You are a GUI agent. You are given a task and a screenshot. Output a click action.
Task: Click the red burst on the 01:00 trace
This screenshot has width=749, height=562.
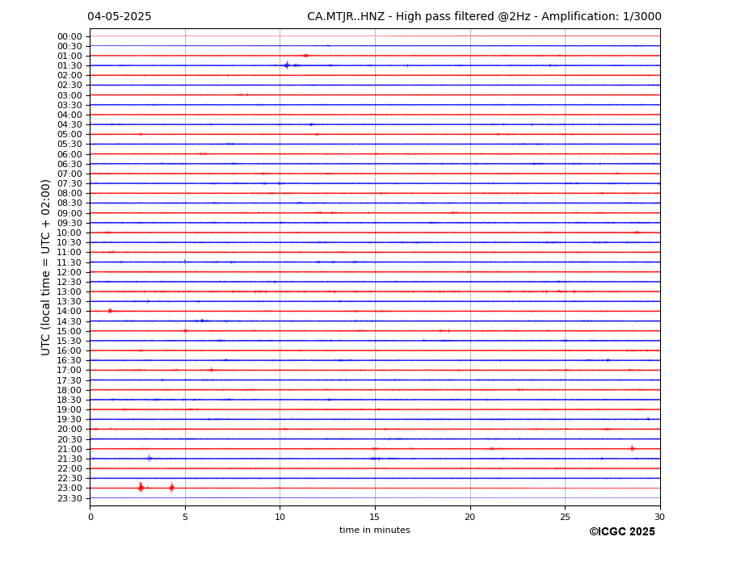[305, 56]
